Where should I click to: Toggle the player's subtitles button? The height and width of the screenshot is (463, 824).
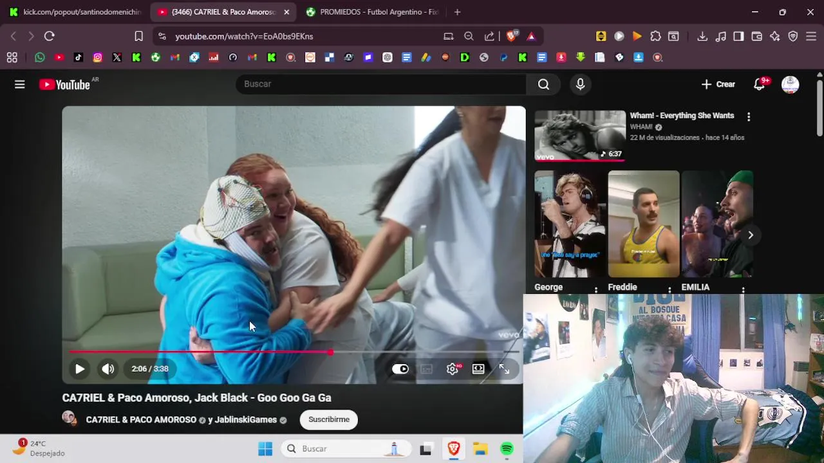pos(426,369)
